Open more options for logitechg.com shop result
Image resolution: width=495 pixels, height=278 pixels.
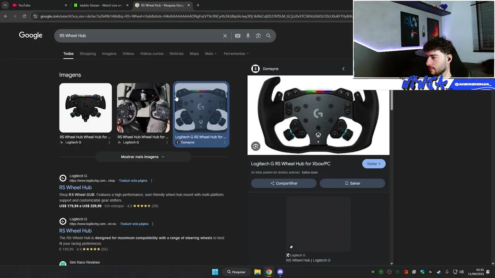point(152,181)
